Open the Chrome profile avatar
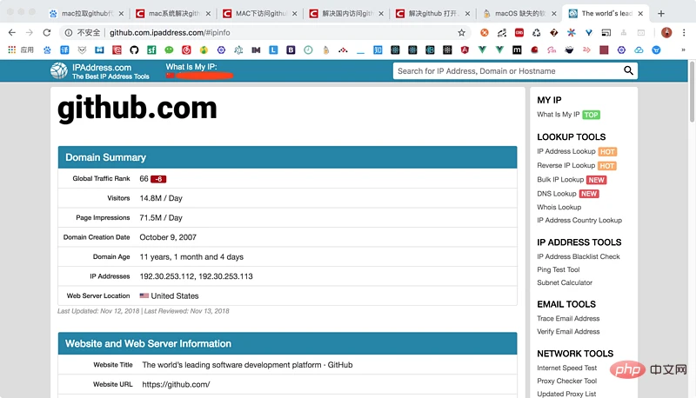 pyautogui.click(x=666, y=32)
